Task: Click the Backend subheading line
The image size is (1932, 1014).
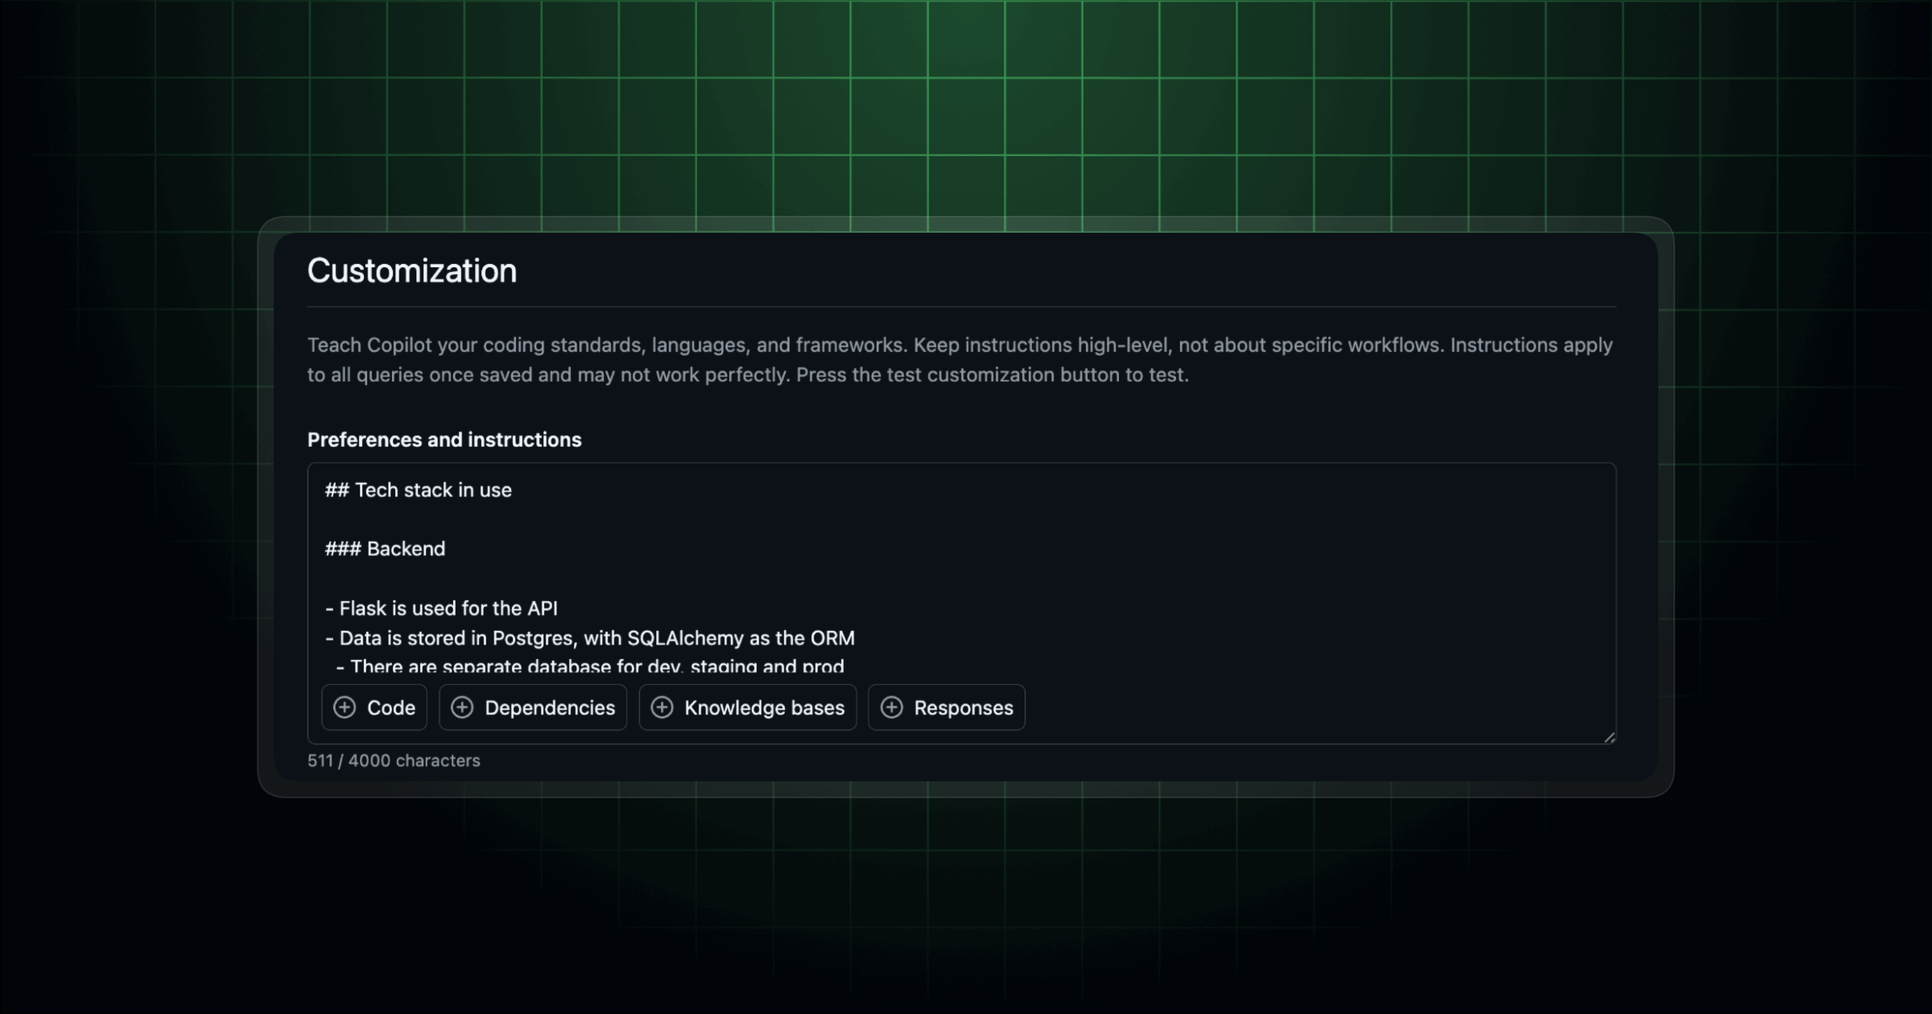Action: (x=384, y=549)
